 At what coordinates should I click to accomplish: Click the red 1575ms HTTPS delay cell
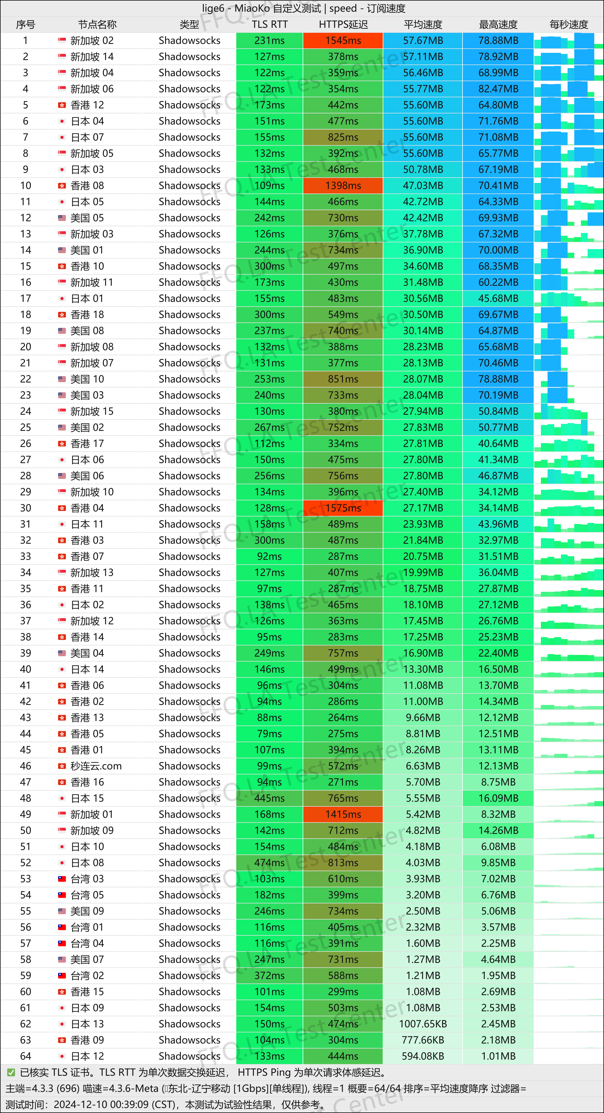pos(343,508)
